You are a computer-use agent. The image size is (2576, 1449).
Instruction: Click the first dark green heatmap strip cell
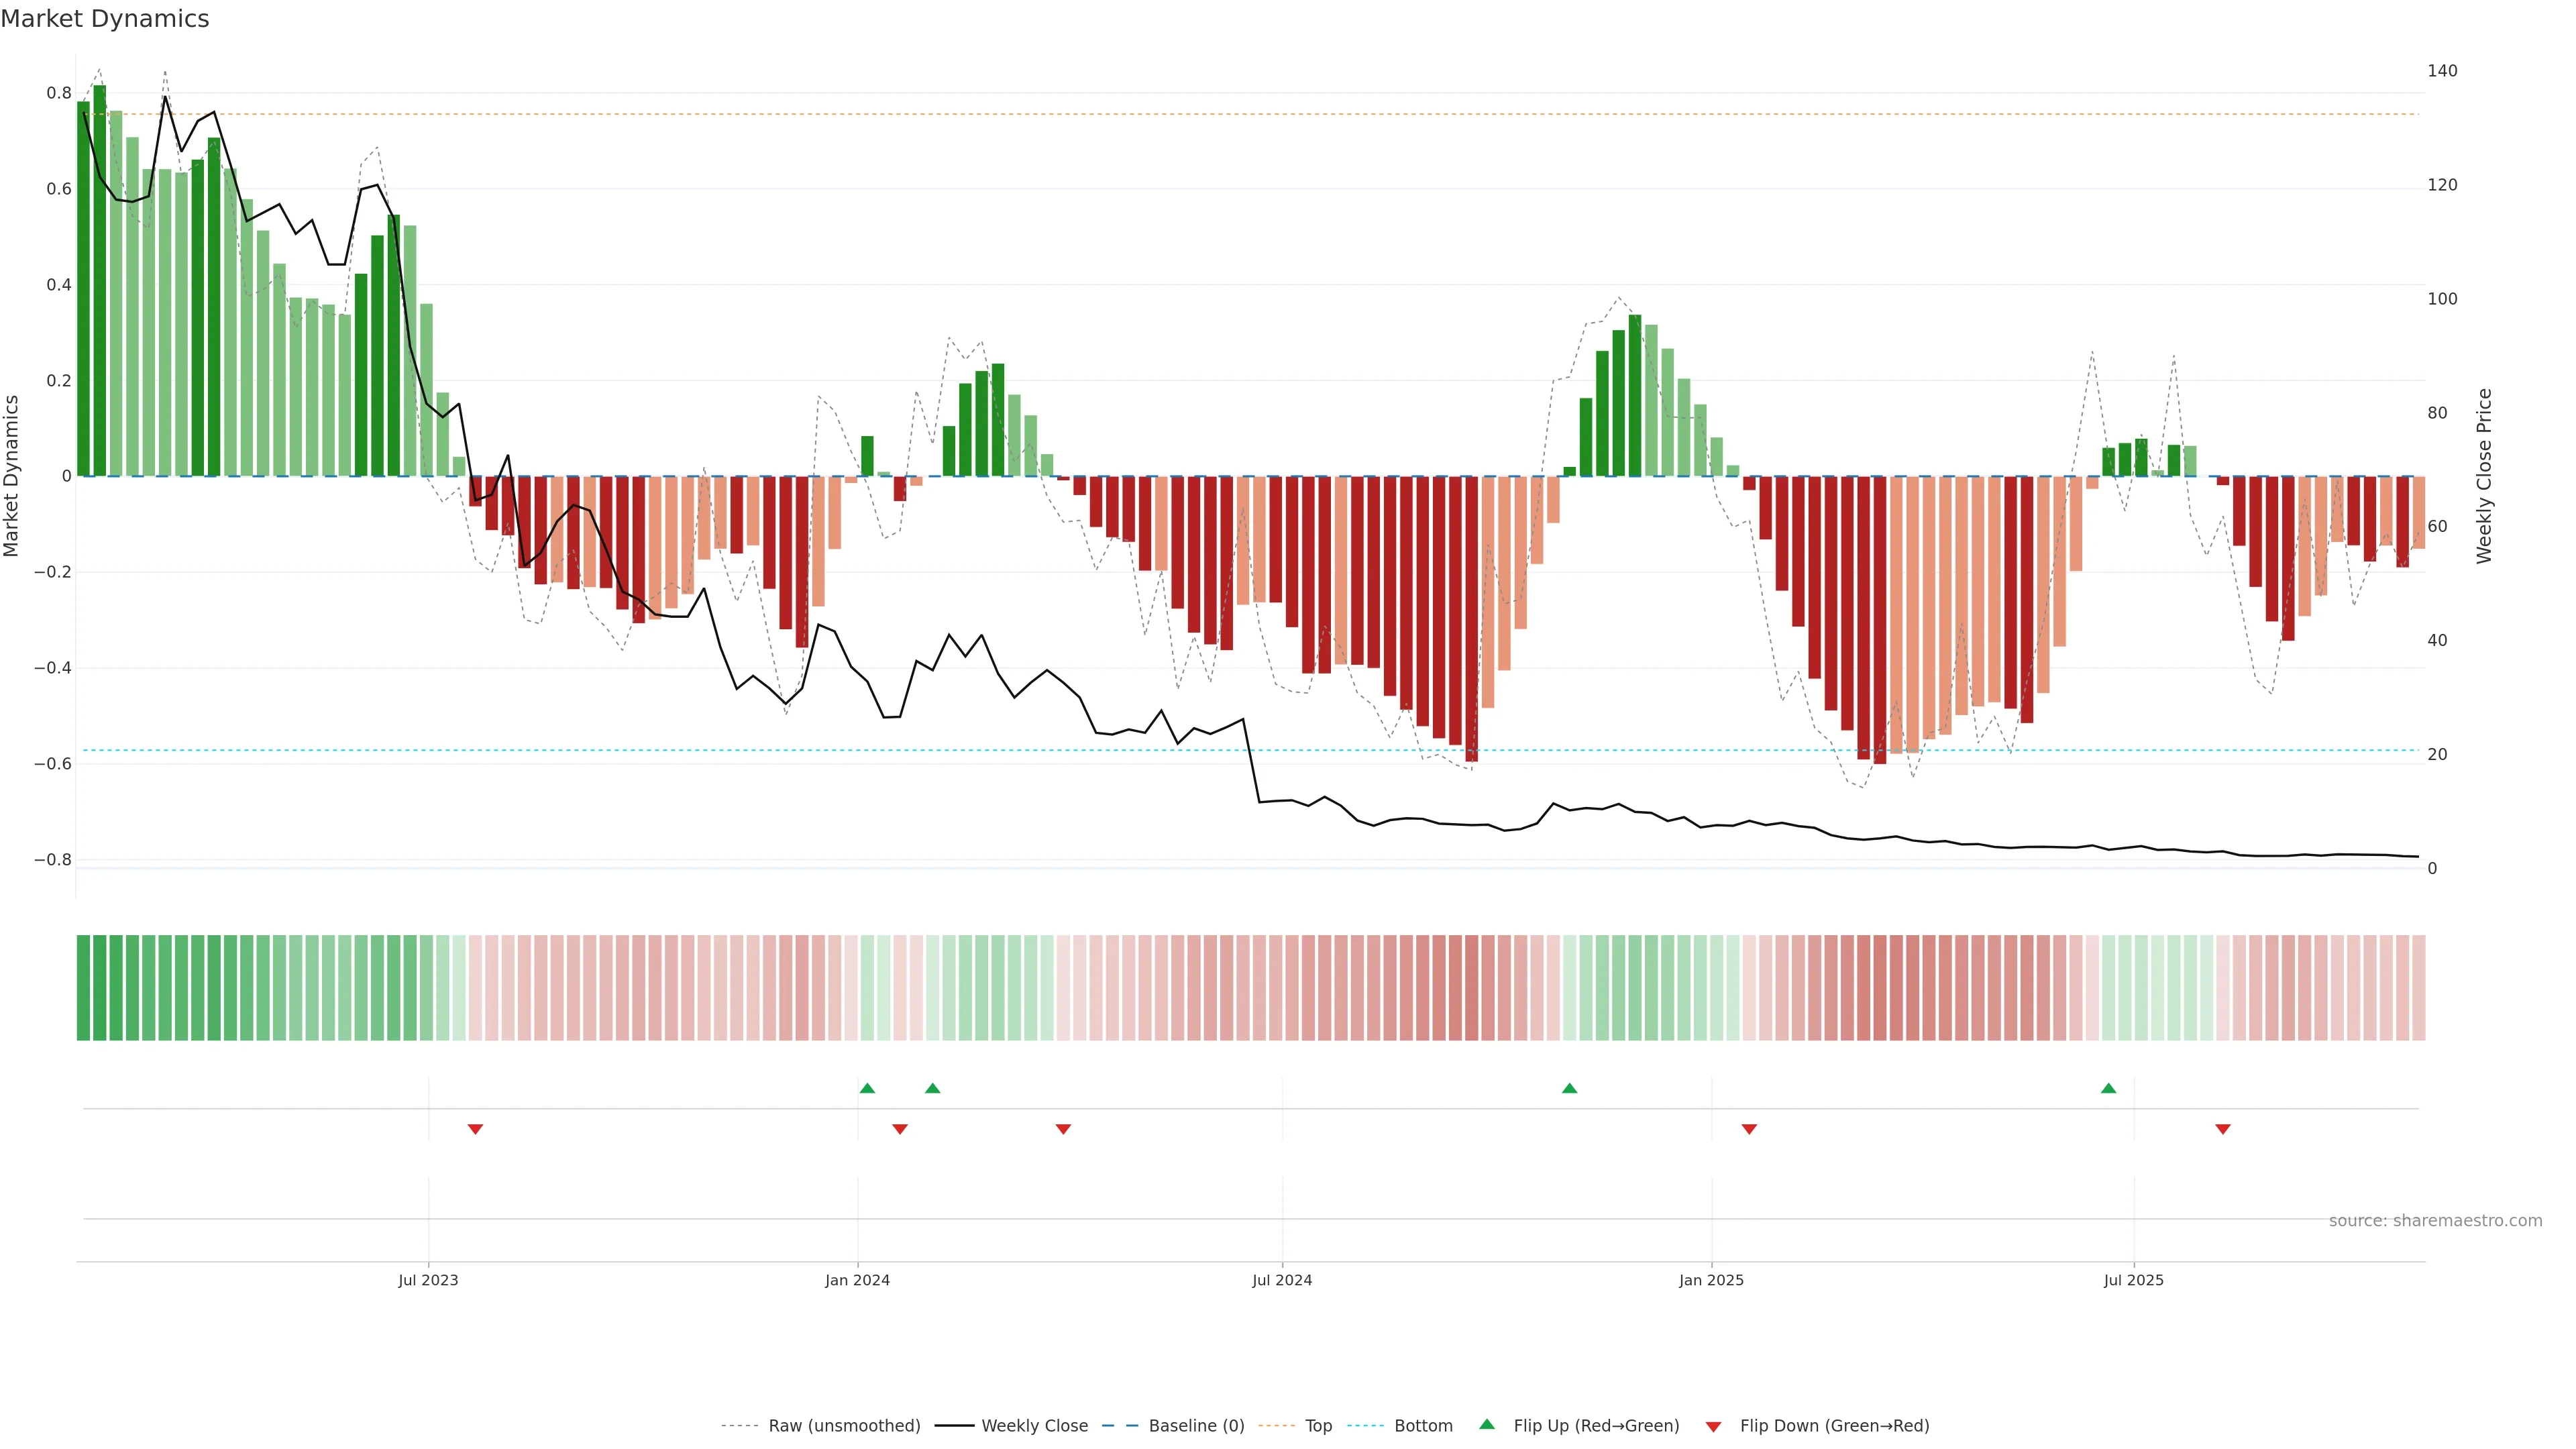point(83,988)
